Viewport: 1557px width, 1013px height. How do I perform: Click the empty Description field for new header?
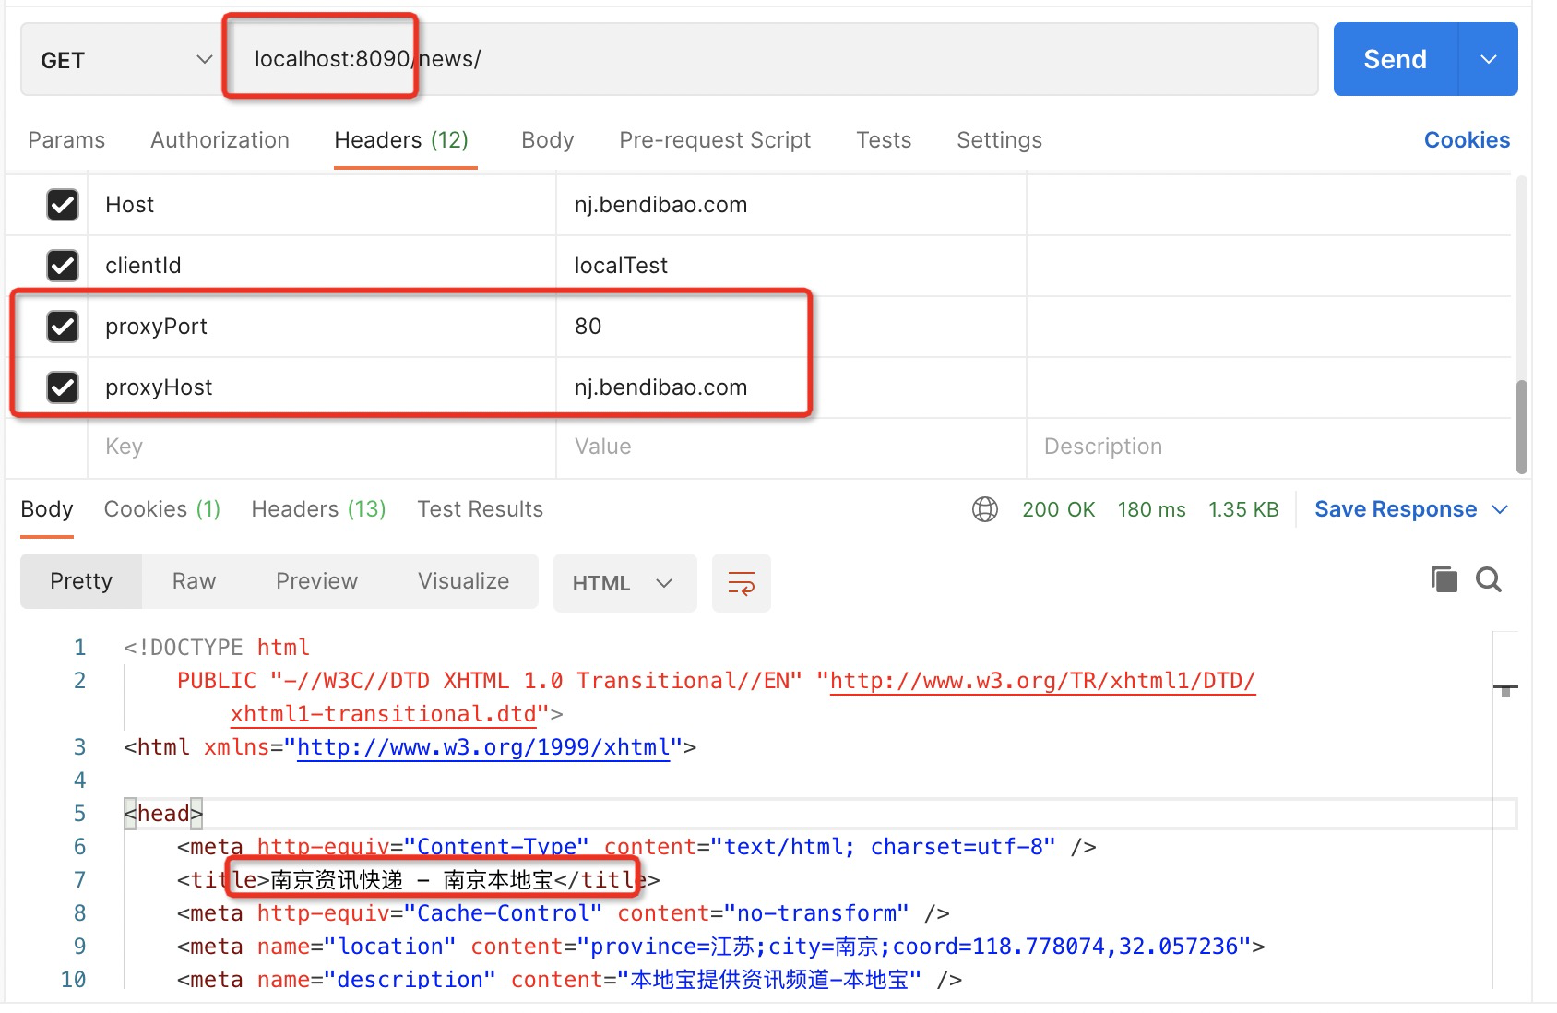(1268, 447)
